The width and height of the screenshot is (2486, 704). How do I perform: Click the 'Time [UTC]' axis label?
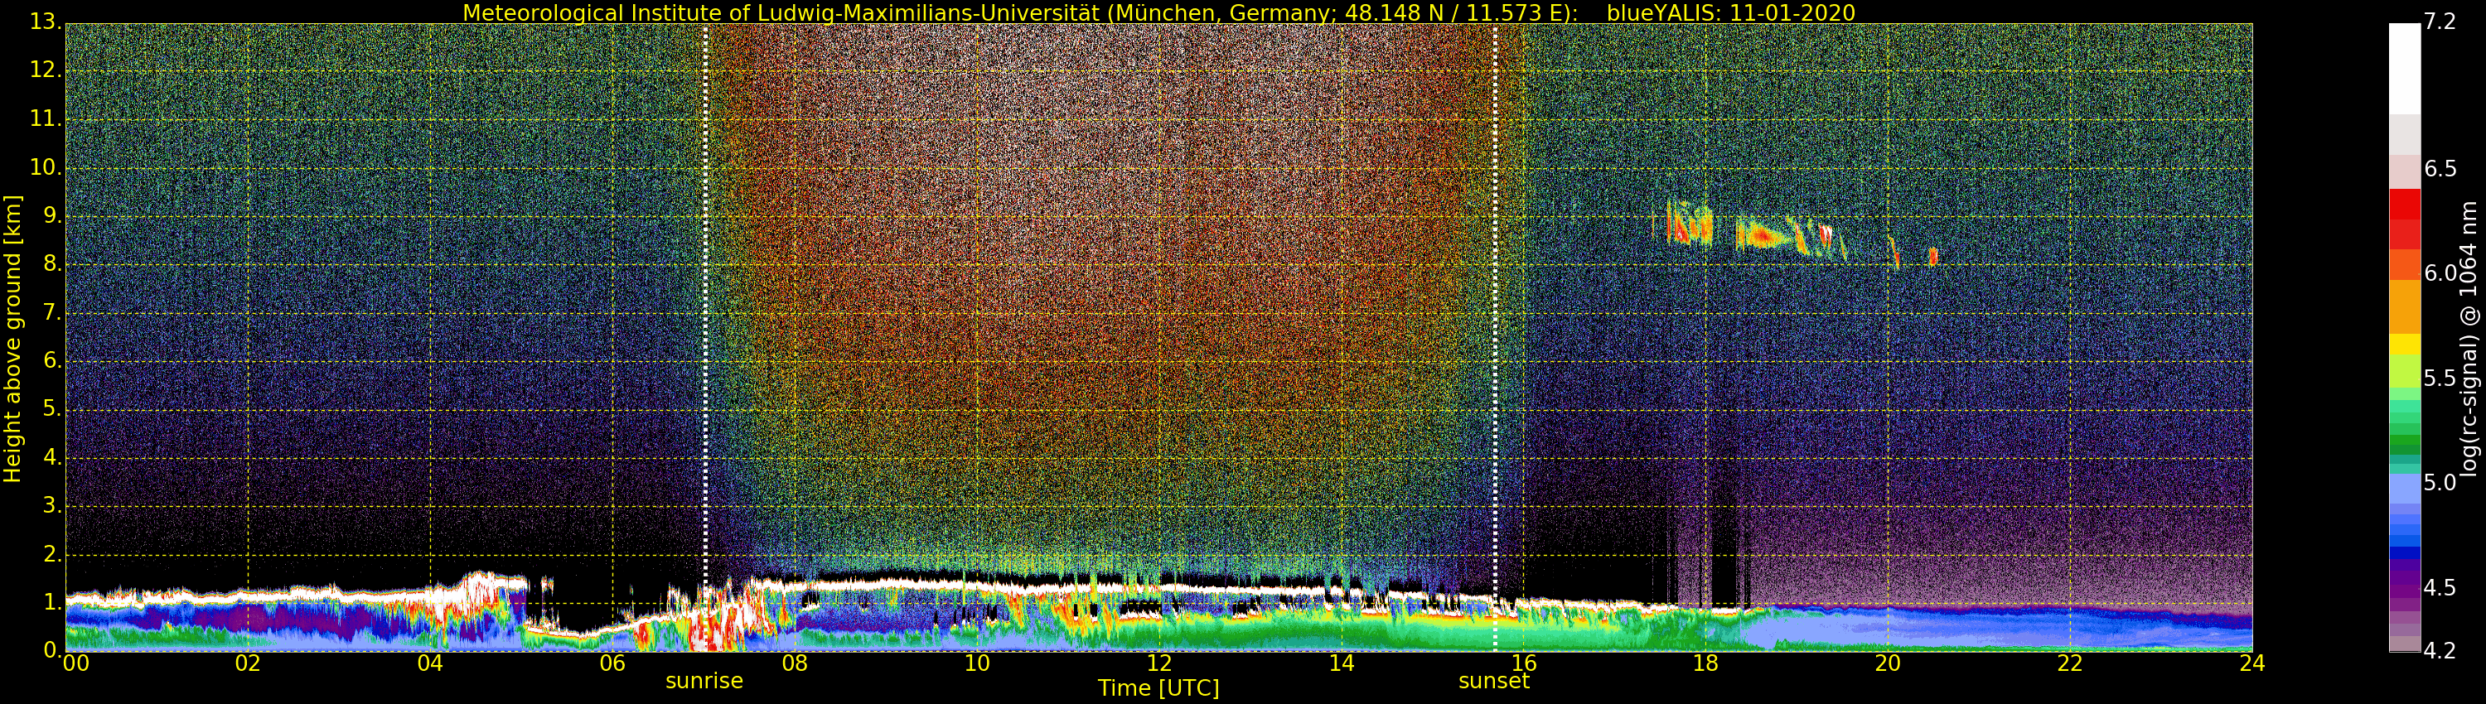click(x=1158, y=687)
